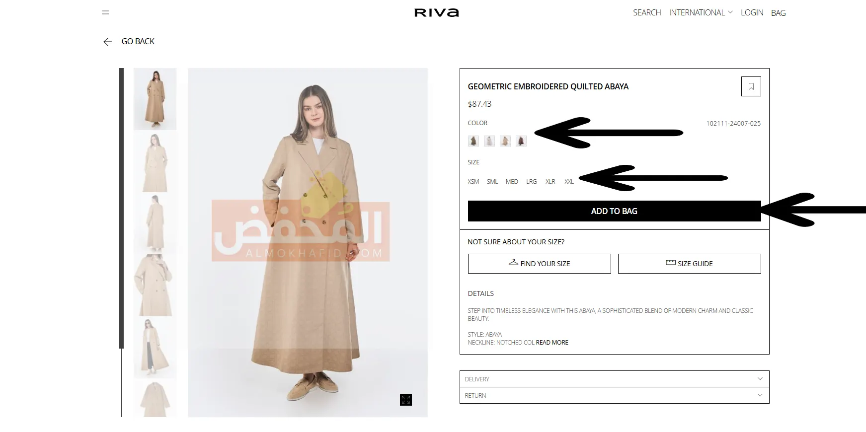This screenshot has height=432, width=866.
Task: Select size MED
Action: tap(512, 182)
